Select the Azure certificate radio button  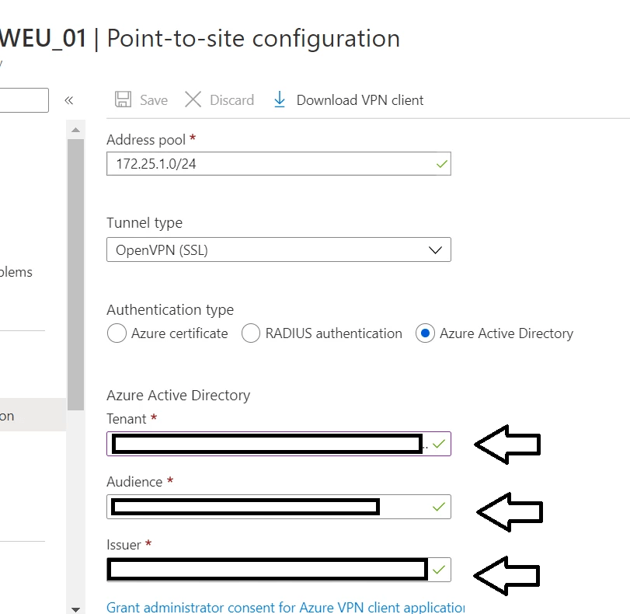coord(116,333)
